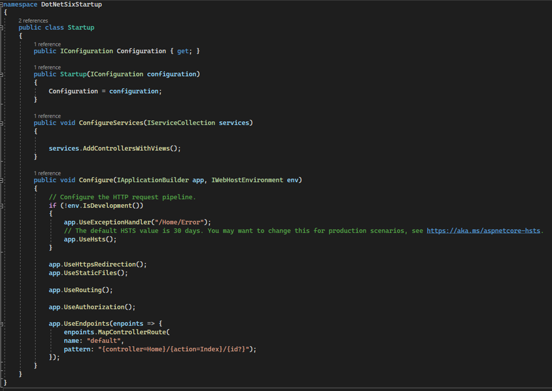This screenshot has height=391, width=552.
Task: Collapse the ConfigureServices method
Action: pyautogui.click(x=1, y=123)
